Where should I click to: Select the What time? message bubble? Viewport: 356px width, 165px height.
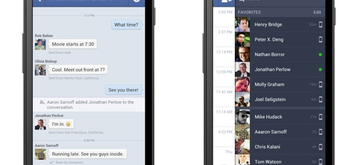(126, 25)
